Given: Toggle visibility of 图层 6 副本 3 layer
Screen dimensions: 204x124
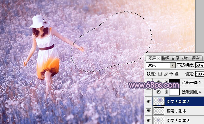Looking at the screenshot, I should tap(148, 120).
